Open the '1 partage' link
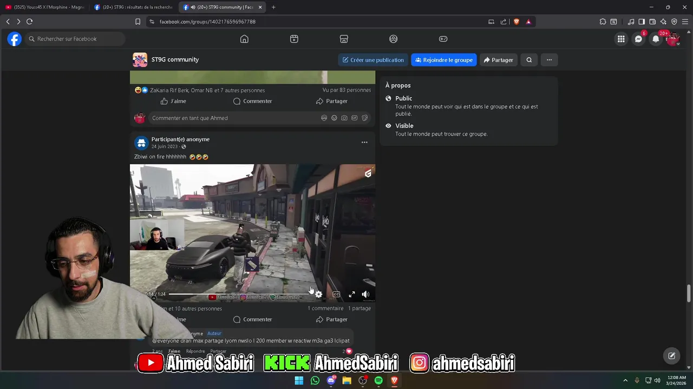 point(359,308)
